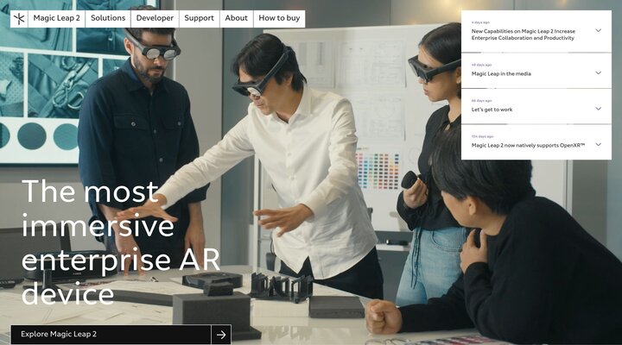The height and width of the screenshot is (345, 622).
Task: Go to the Support section
Action: pyautogui.click(x=199, y=18)
